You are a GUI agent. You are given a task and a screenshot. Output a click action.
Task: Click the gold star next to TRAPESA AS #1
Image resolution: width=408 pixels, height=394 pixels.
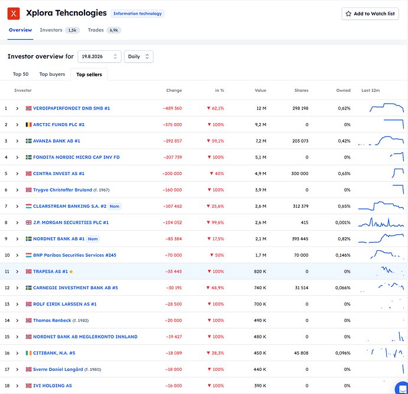(x=71, y=272)
